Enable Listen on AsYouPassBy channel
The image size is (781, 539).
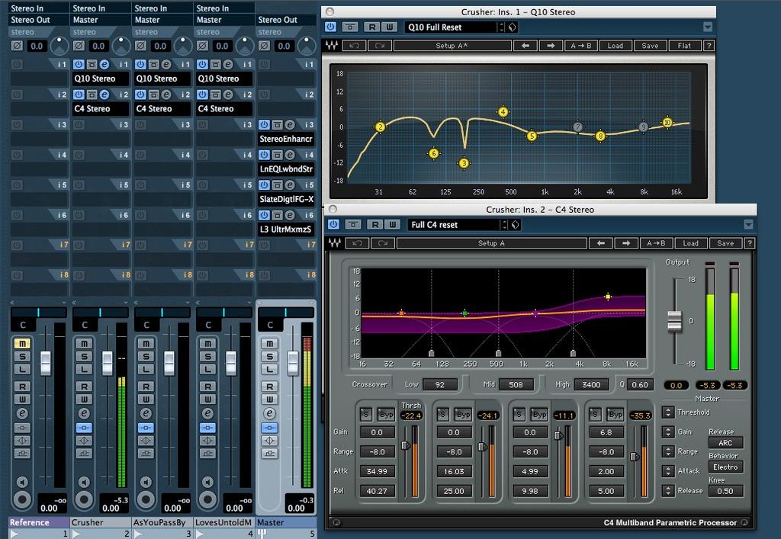[x=146, y=369]
